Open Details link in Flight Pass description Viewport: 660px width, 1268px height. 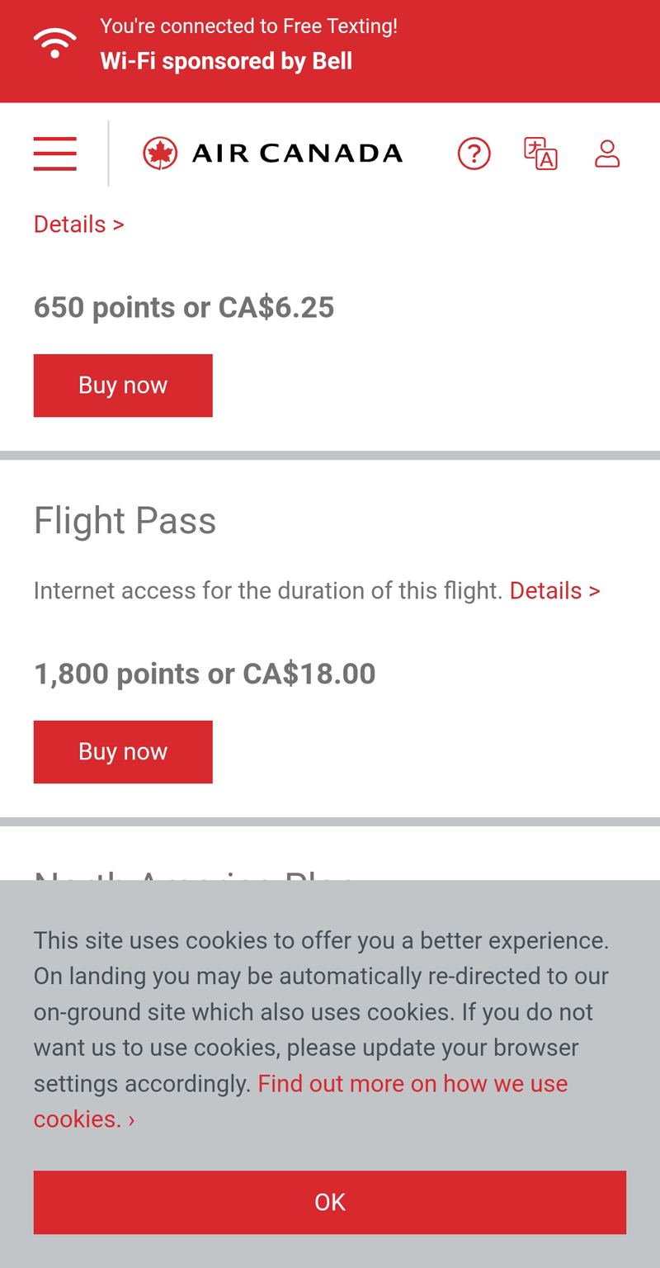click(554, 591)
